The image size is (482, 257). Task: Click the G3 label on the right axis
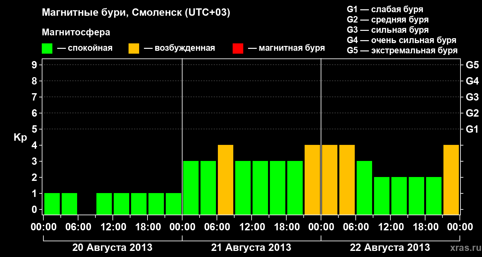point(472,97)
